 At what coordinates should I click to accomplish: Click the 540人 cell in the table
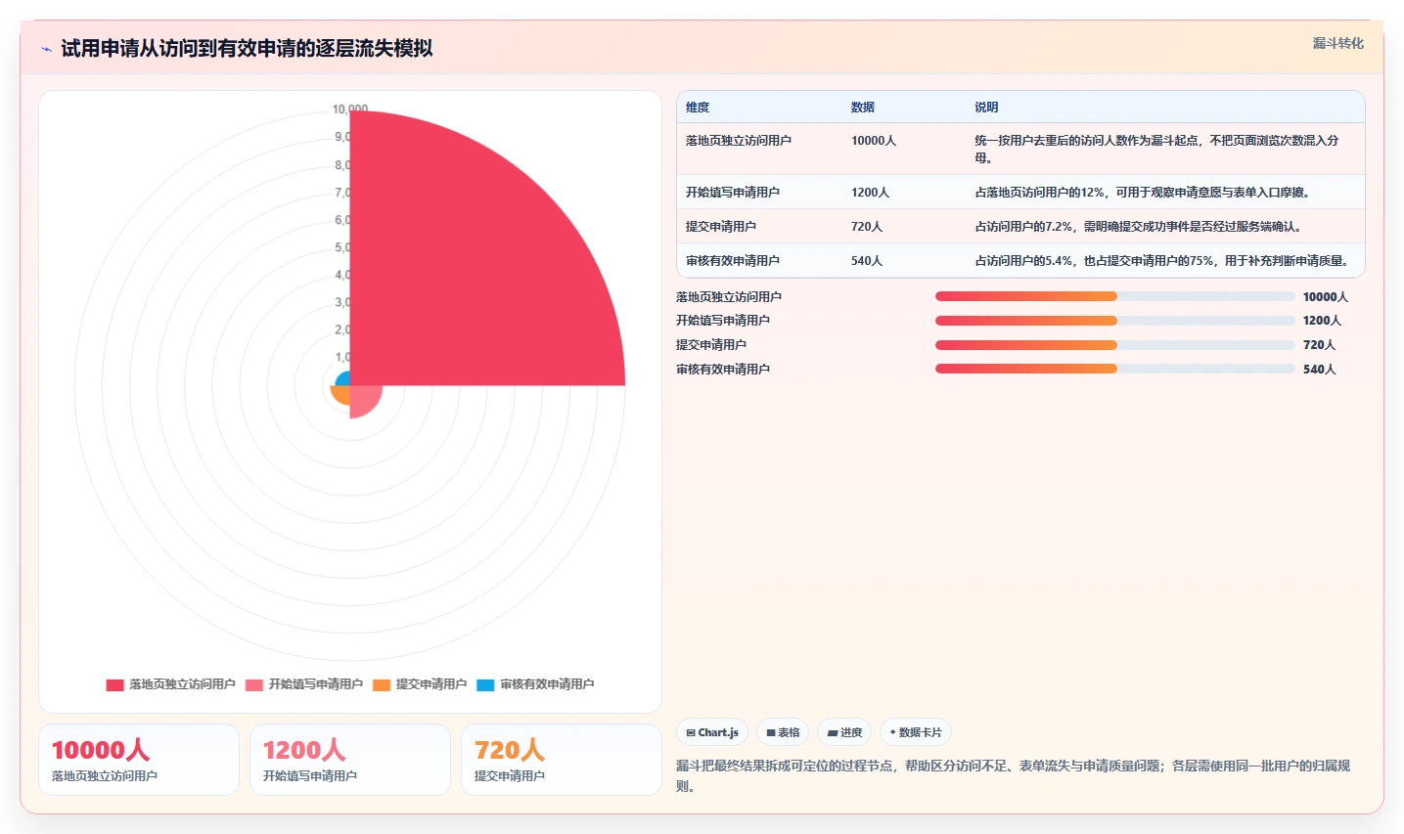coord(867,261)
